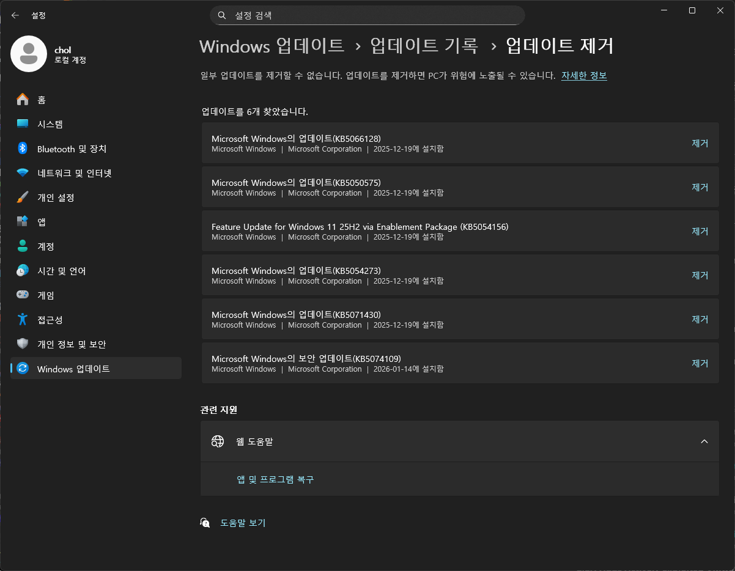The image size is (735, 571).
Task: Open 접근성 settings
Action: pos(96,320)
